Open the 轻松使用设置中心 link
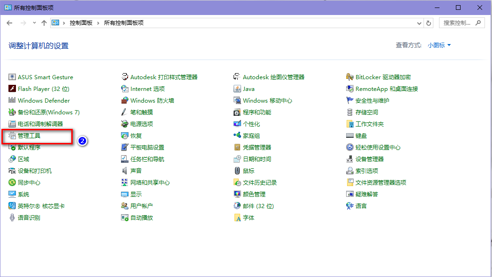The height and width of the screenshot is (277, 492). coord(378,148)
